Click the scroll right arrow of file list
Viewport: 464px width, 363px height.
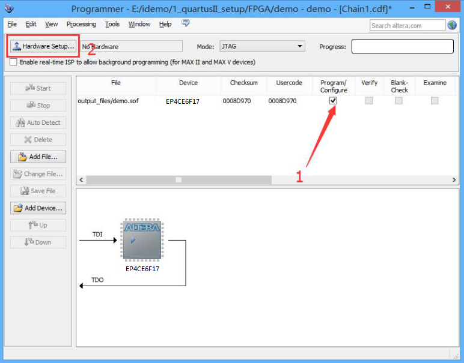coord(454,180)
